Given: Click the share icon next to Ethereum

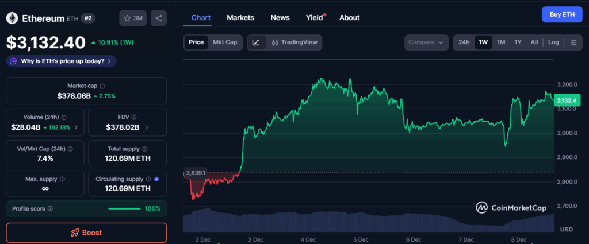Looking at the screenshot, I should (159, 18).
